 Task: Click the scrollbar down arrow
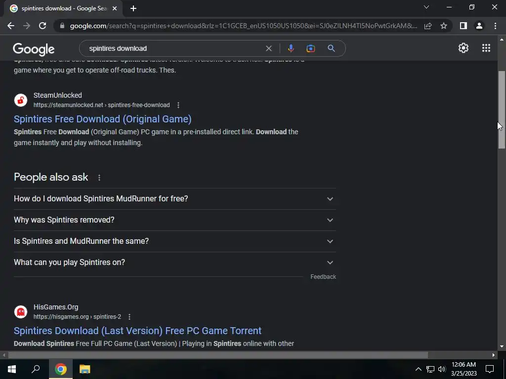pyautogui.click(x=502, y=347)
